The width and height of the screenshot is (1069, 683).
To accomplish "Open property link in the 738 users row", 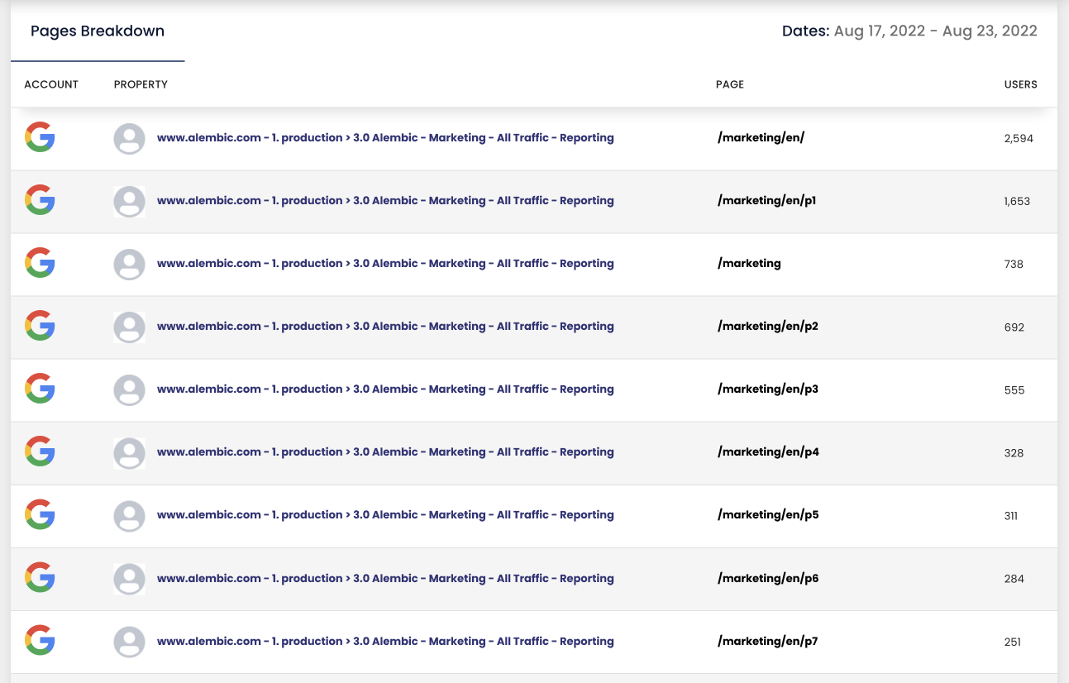I will point(385,264).
